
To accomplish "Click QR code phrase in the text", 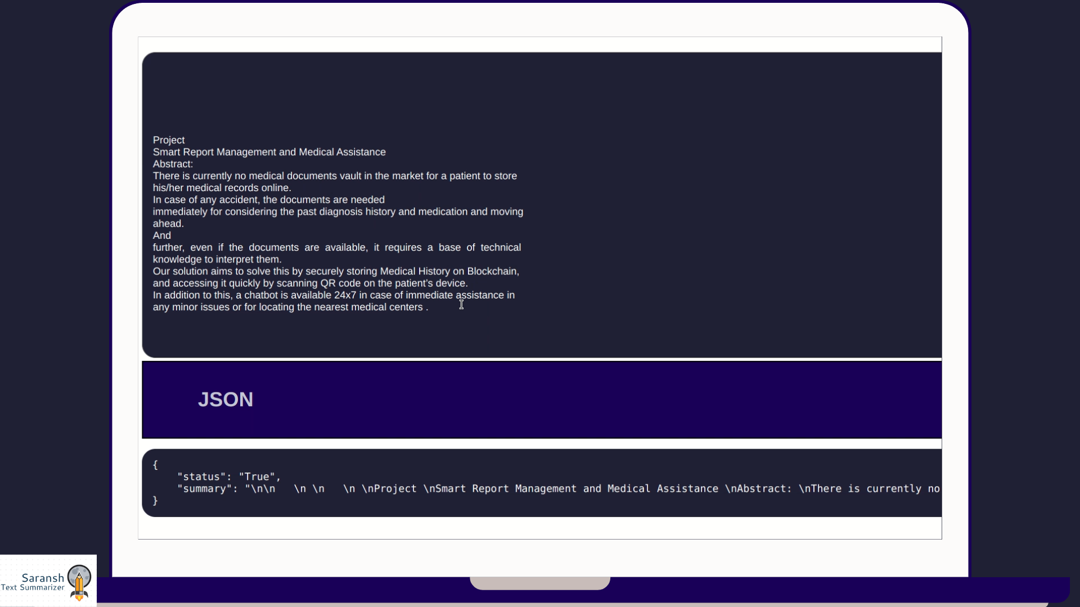I will pyautogui.click(x=343, y=283).
